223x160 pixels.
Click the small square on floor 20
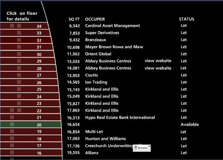coord(12,124)
